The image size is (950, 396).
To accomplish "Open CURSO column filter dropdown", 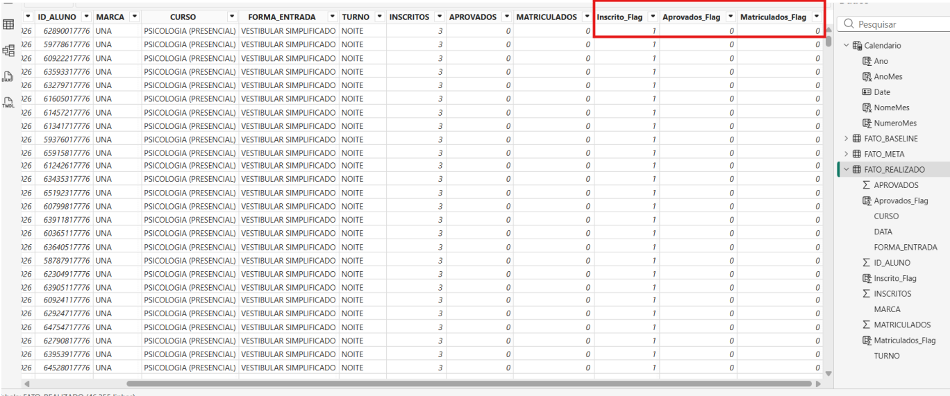I will point(231,17).
